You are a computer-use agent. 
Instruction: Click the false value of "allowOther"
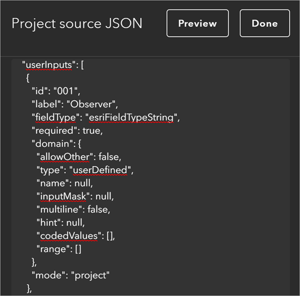coord(109,157)
